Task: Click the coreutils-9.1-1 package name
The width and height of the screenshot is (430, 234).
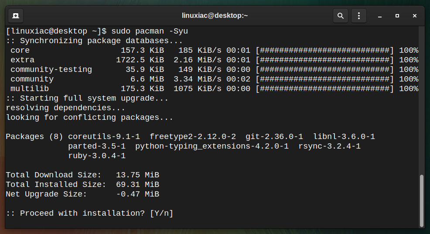Action: (x=104, y=137)
